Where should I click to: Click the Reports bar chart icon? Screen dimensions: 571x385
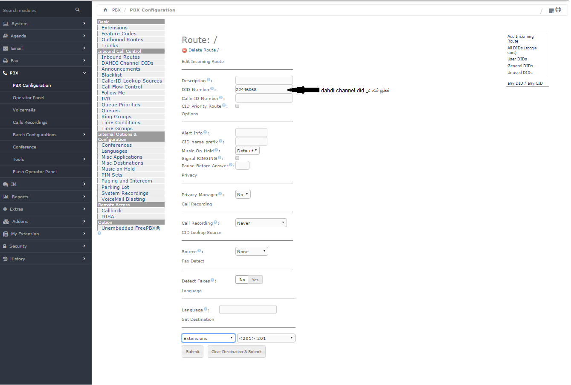point(6,197)
